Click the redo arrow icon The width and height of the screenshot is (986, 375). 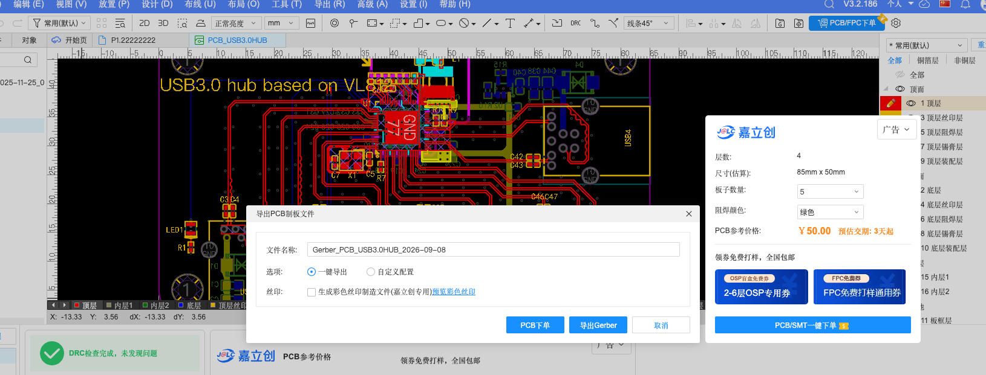pos(18,23)
